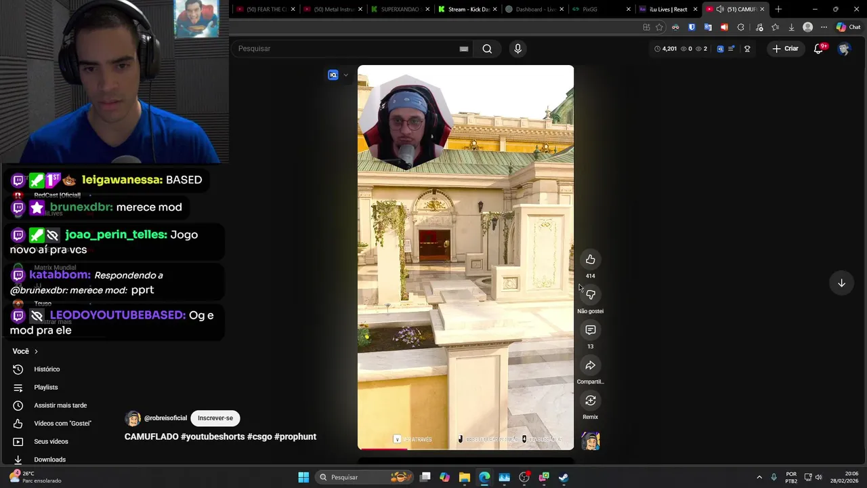Open the on-screen keyboard icon in search
The width and height of the screenshot is (867, 488).
(464, 49)
